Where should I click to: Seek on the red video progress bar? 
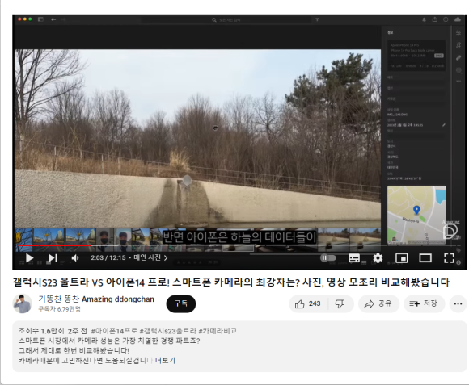click(55, 245)
